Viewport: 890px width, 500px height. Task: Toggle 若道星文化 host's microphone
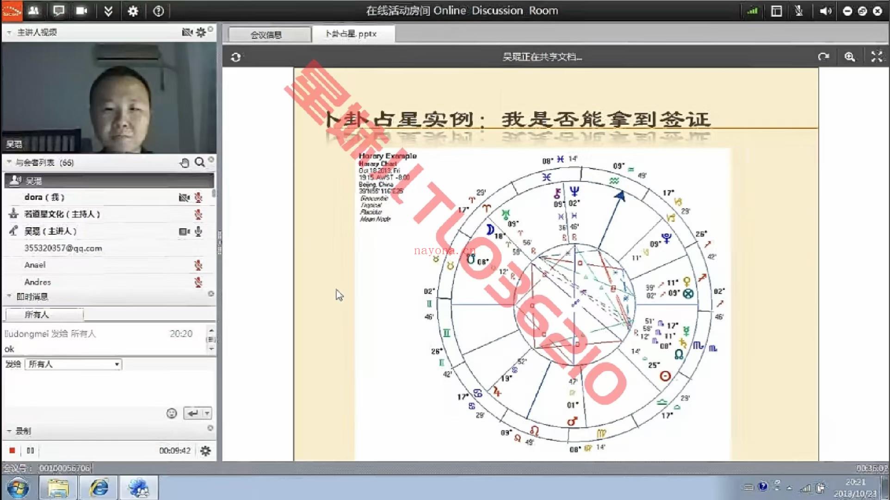pos(198,214)
